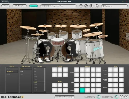The height and width of the screenshot is (99, 129).
Task: Click the half-tempo button in transport
Action: [56, 97]
